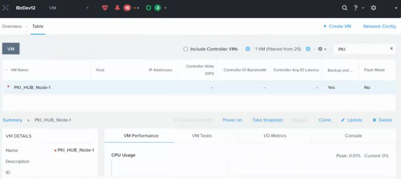Go to next page of VM table
401x179 pixels.
coord(308,49)
